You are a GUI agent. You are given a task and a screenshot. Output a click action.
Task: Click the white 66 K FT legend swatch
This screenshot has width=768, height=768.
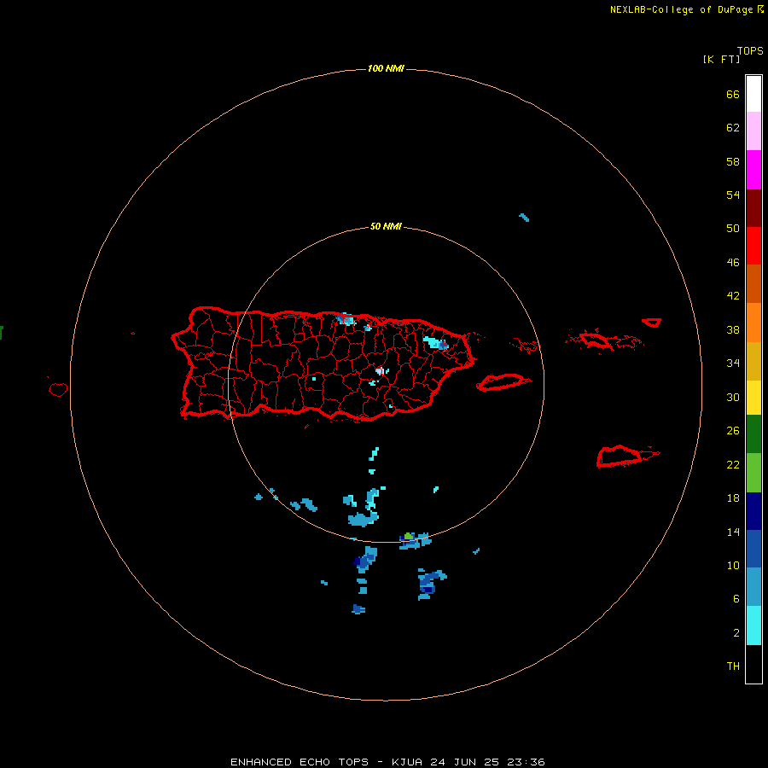click(x=753, y=94)
